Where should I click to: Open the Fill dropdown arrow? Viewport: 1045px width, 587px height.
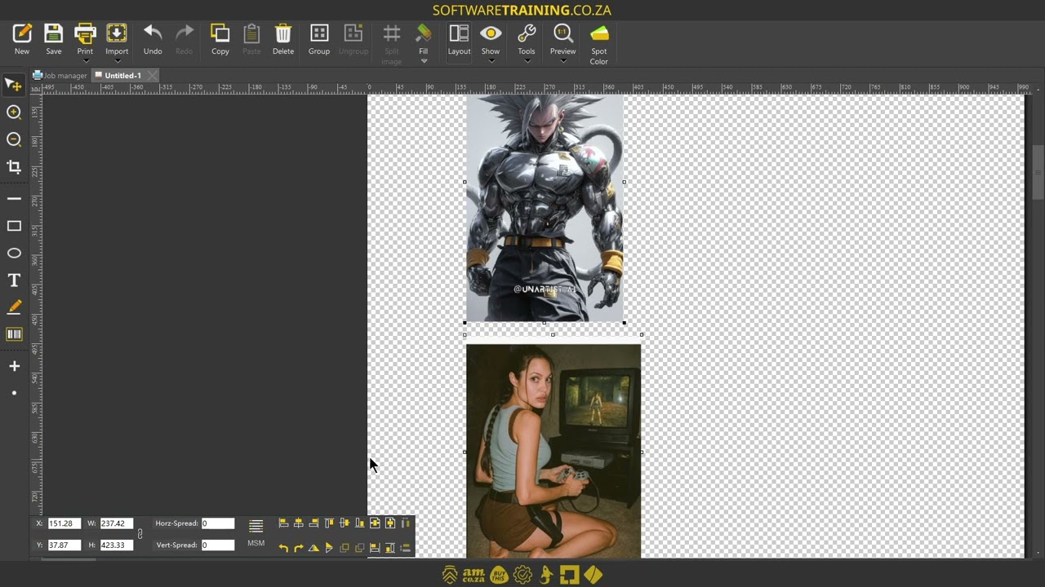(424, 61)
